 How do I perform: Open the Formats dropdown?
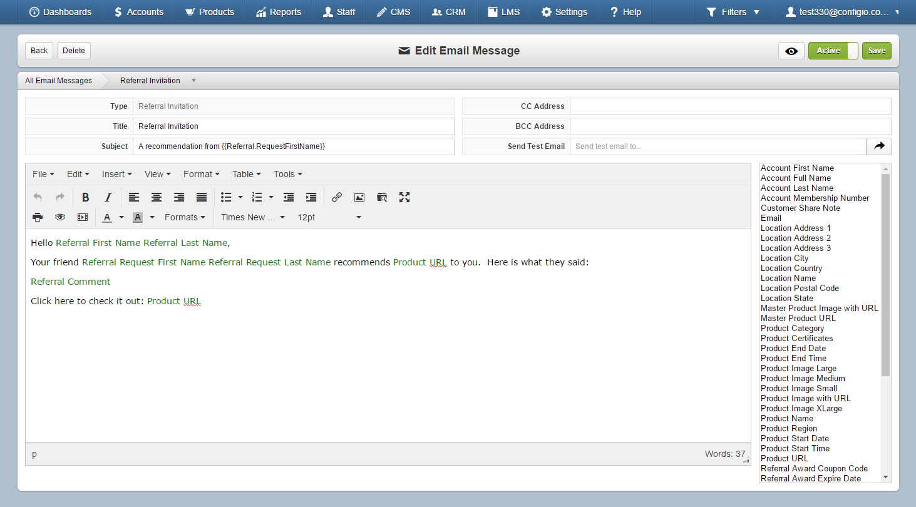coord(185,217)
